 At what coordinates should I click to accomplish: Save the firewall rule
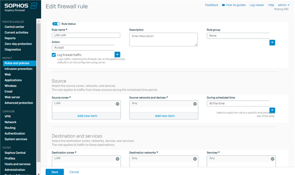55,172
